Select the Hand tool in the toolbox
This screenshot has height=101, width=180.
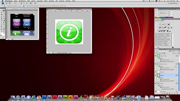(x=2, y=31)
